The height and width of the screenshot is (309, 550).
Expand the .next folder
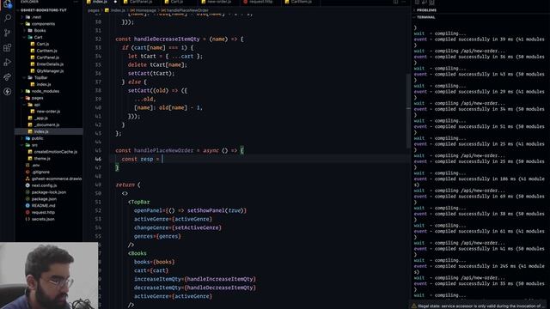36,17
